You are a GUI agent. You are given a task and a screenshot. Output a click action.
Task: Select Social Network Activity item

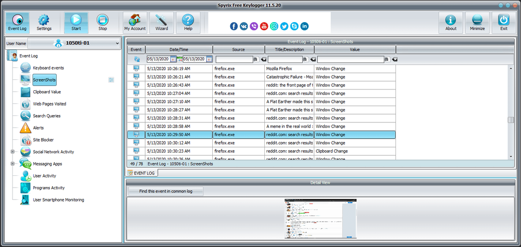coord(53,152)
